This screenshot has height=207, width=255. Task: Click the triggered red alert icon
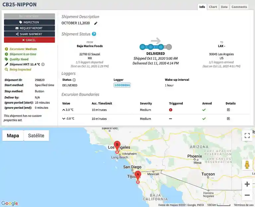170,110
